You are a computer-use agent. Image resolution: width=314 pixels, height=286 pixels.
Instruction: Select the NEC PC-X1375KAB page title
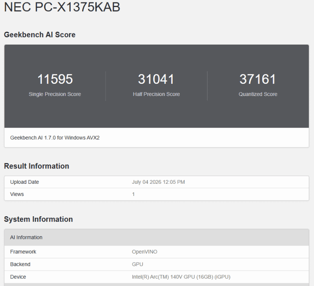tap(62, 7)
